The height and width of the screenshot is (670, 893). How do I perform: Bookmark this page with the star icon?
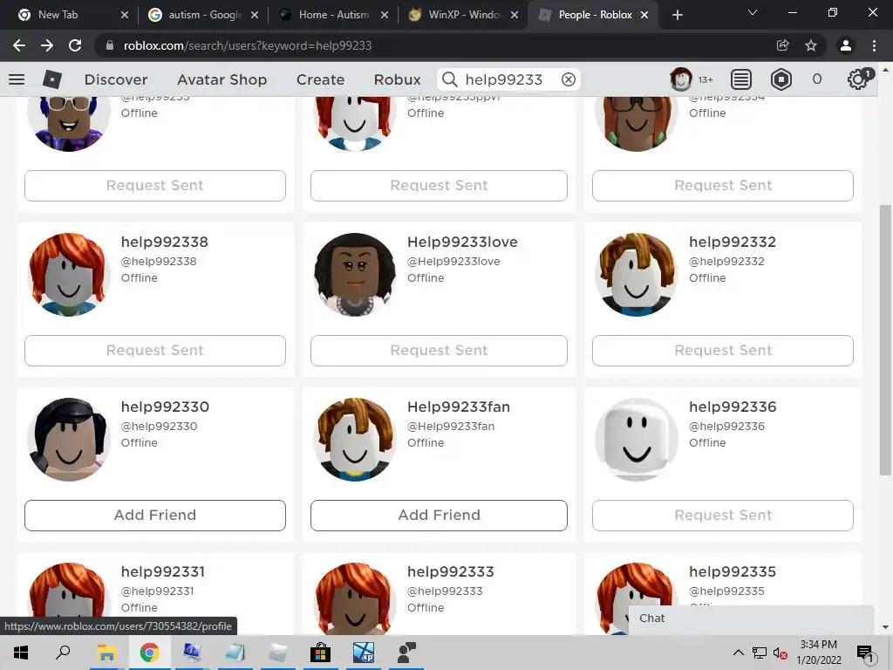tap(811, 45)
